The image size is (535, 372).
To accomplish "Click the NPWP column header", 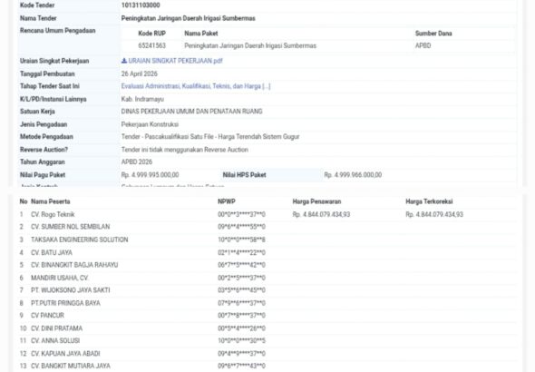I will click(227, 201).
